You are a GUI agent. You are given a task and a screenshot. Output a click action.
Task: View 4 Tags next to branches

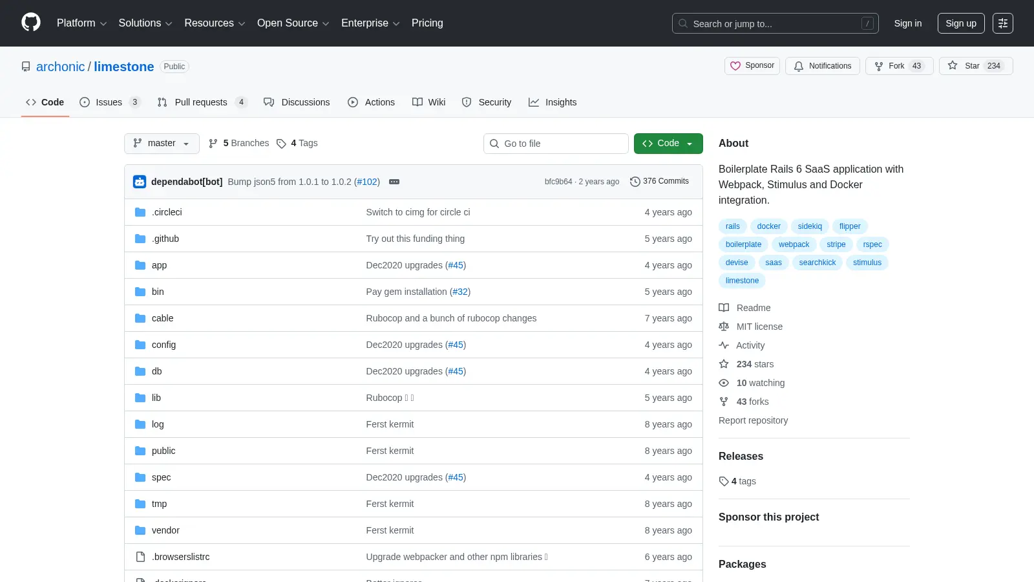click(297, 143)
